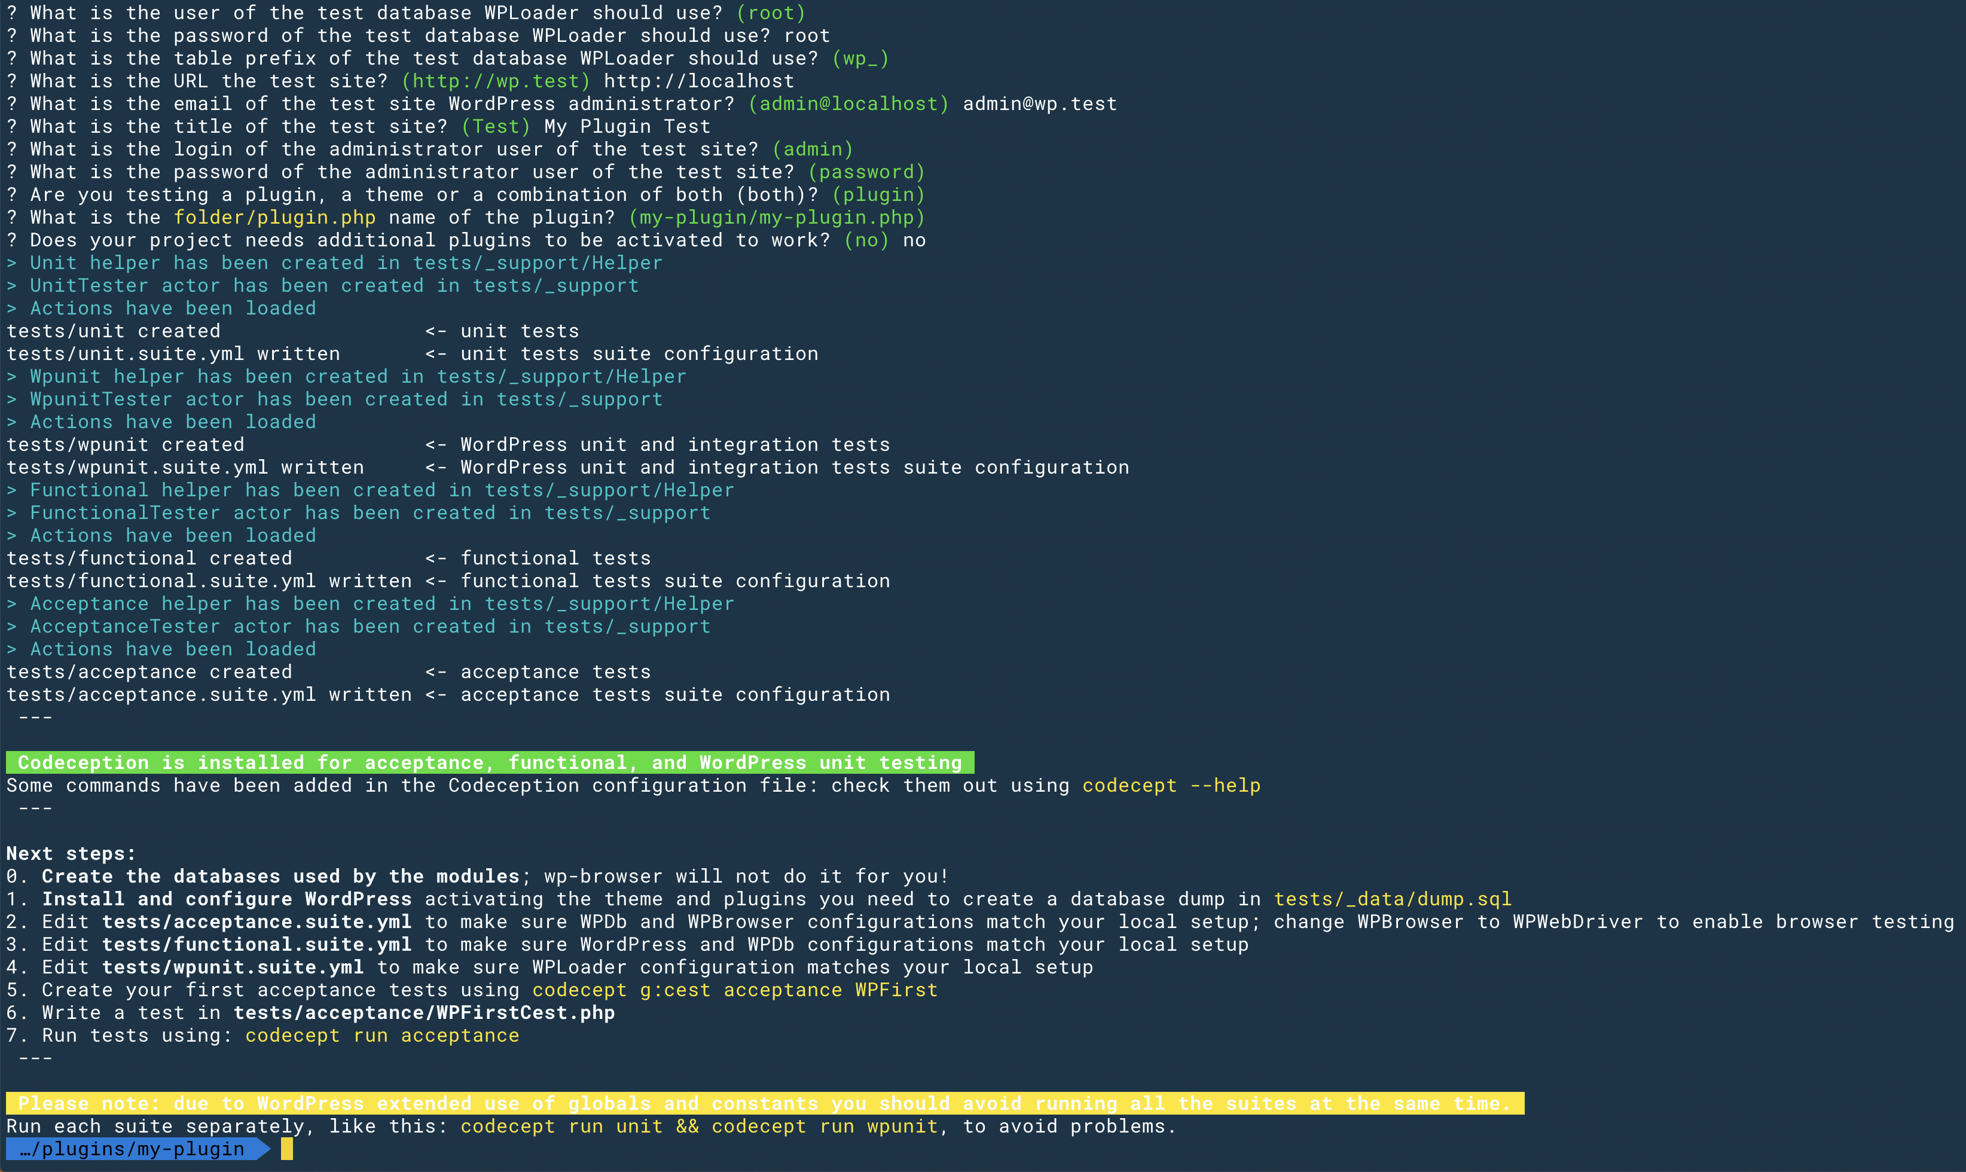
Task: Click 'Create the databases used by the modules' step
Action: click(280, 877)
